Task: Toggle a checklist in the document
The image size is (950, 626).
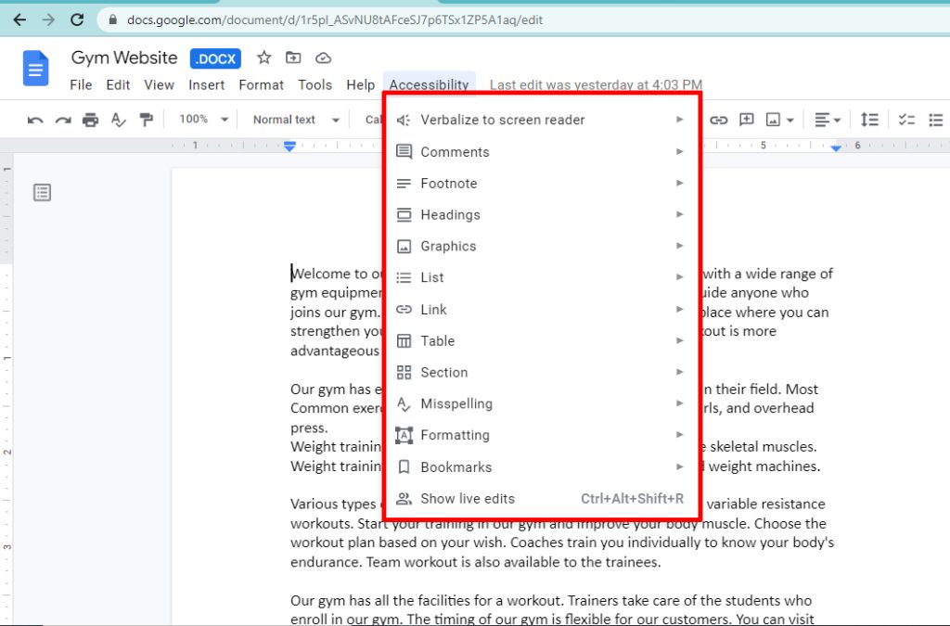Action: tap(905, 119)
